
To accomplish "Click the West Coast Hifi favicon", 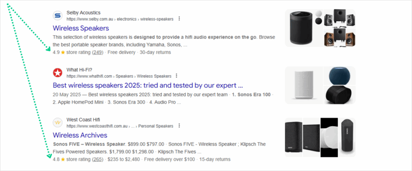I will pyautogui.click(x=58, y=123).
